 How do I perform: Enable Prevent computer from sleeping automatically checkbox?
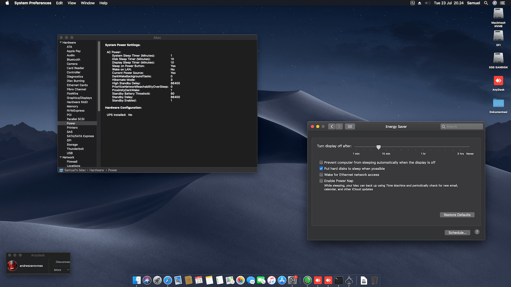coord(321,163)
